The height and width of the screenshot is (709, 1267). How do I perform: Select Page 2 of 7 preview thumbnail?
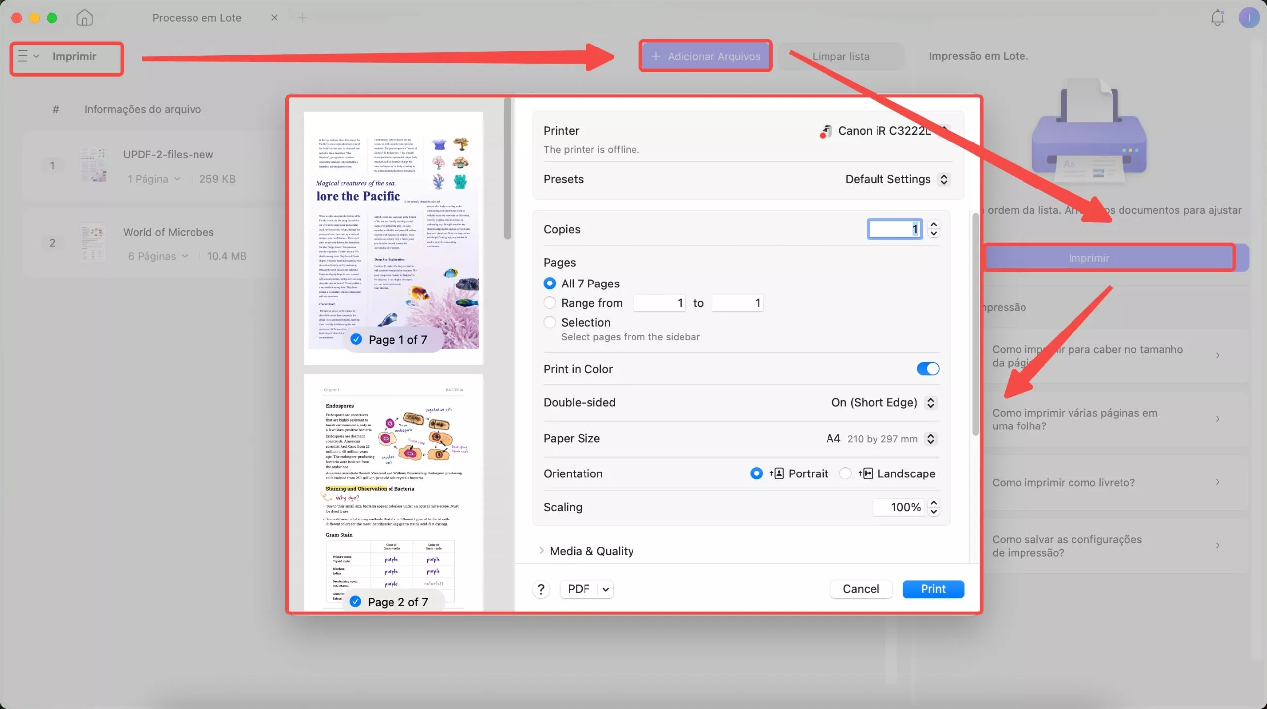pos(393,492)
